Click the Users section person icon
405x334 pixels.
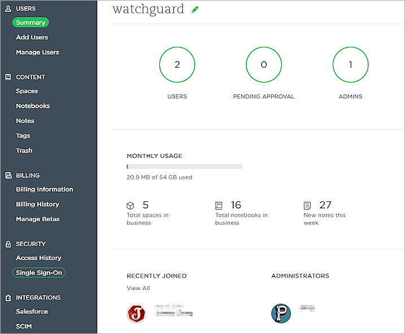[8, 9]
